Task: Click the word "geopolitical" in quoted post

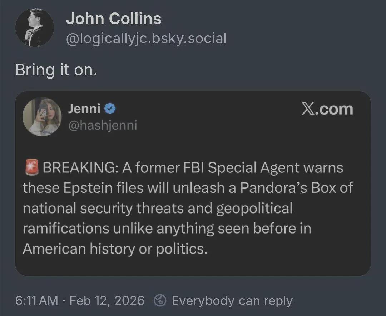Action: pyautogui.click(x=254, y=208)
